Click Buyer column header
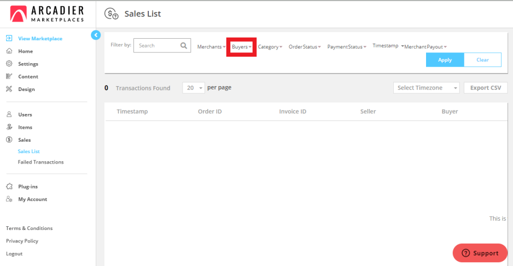513x266 pixels. (450, 112)
